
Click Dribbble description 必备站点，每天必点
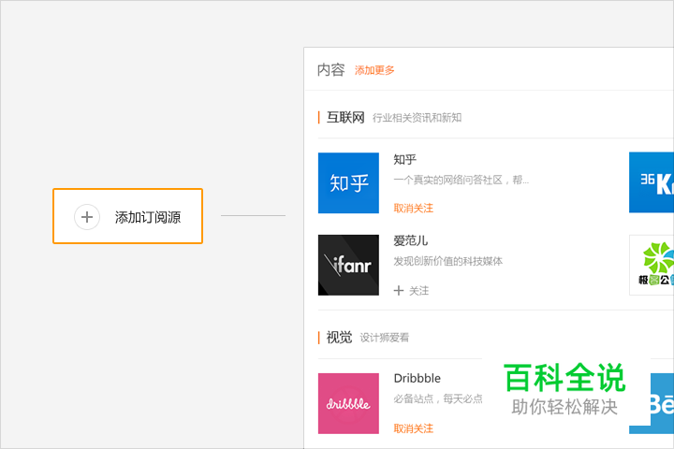(x=438, y=398)
